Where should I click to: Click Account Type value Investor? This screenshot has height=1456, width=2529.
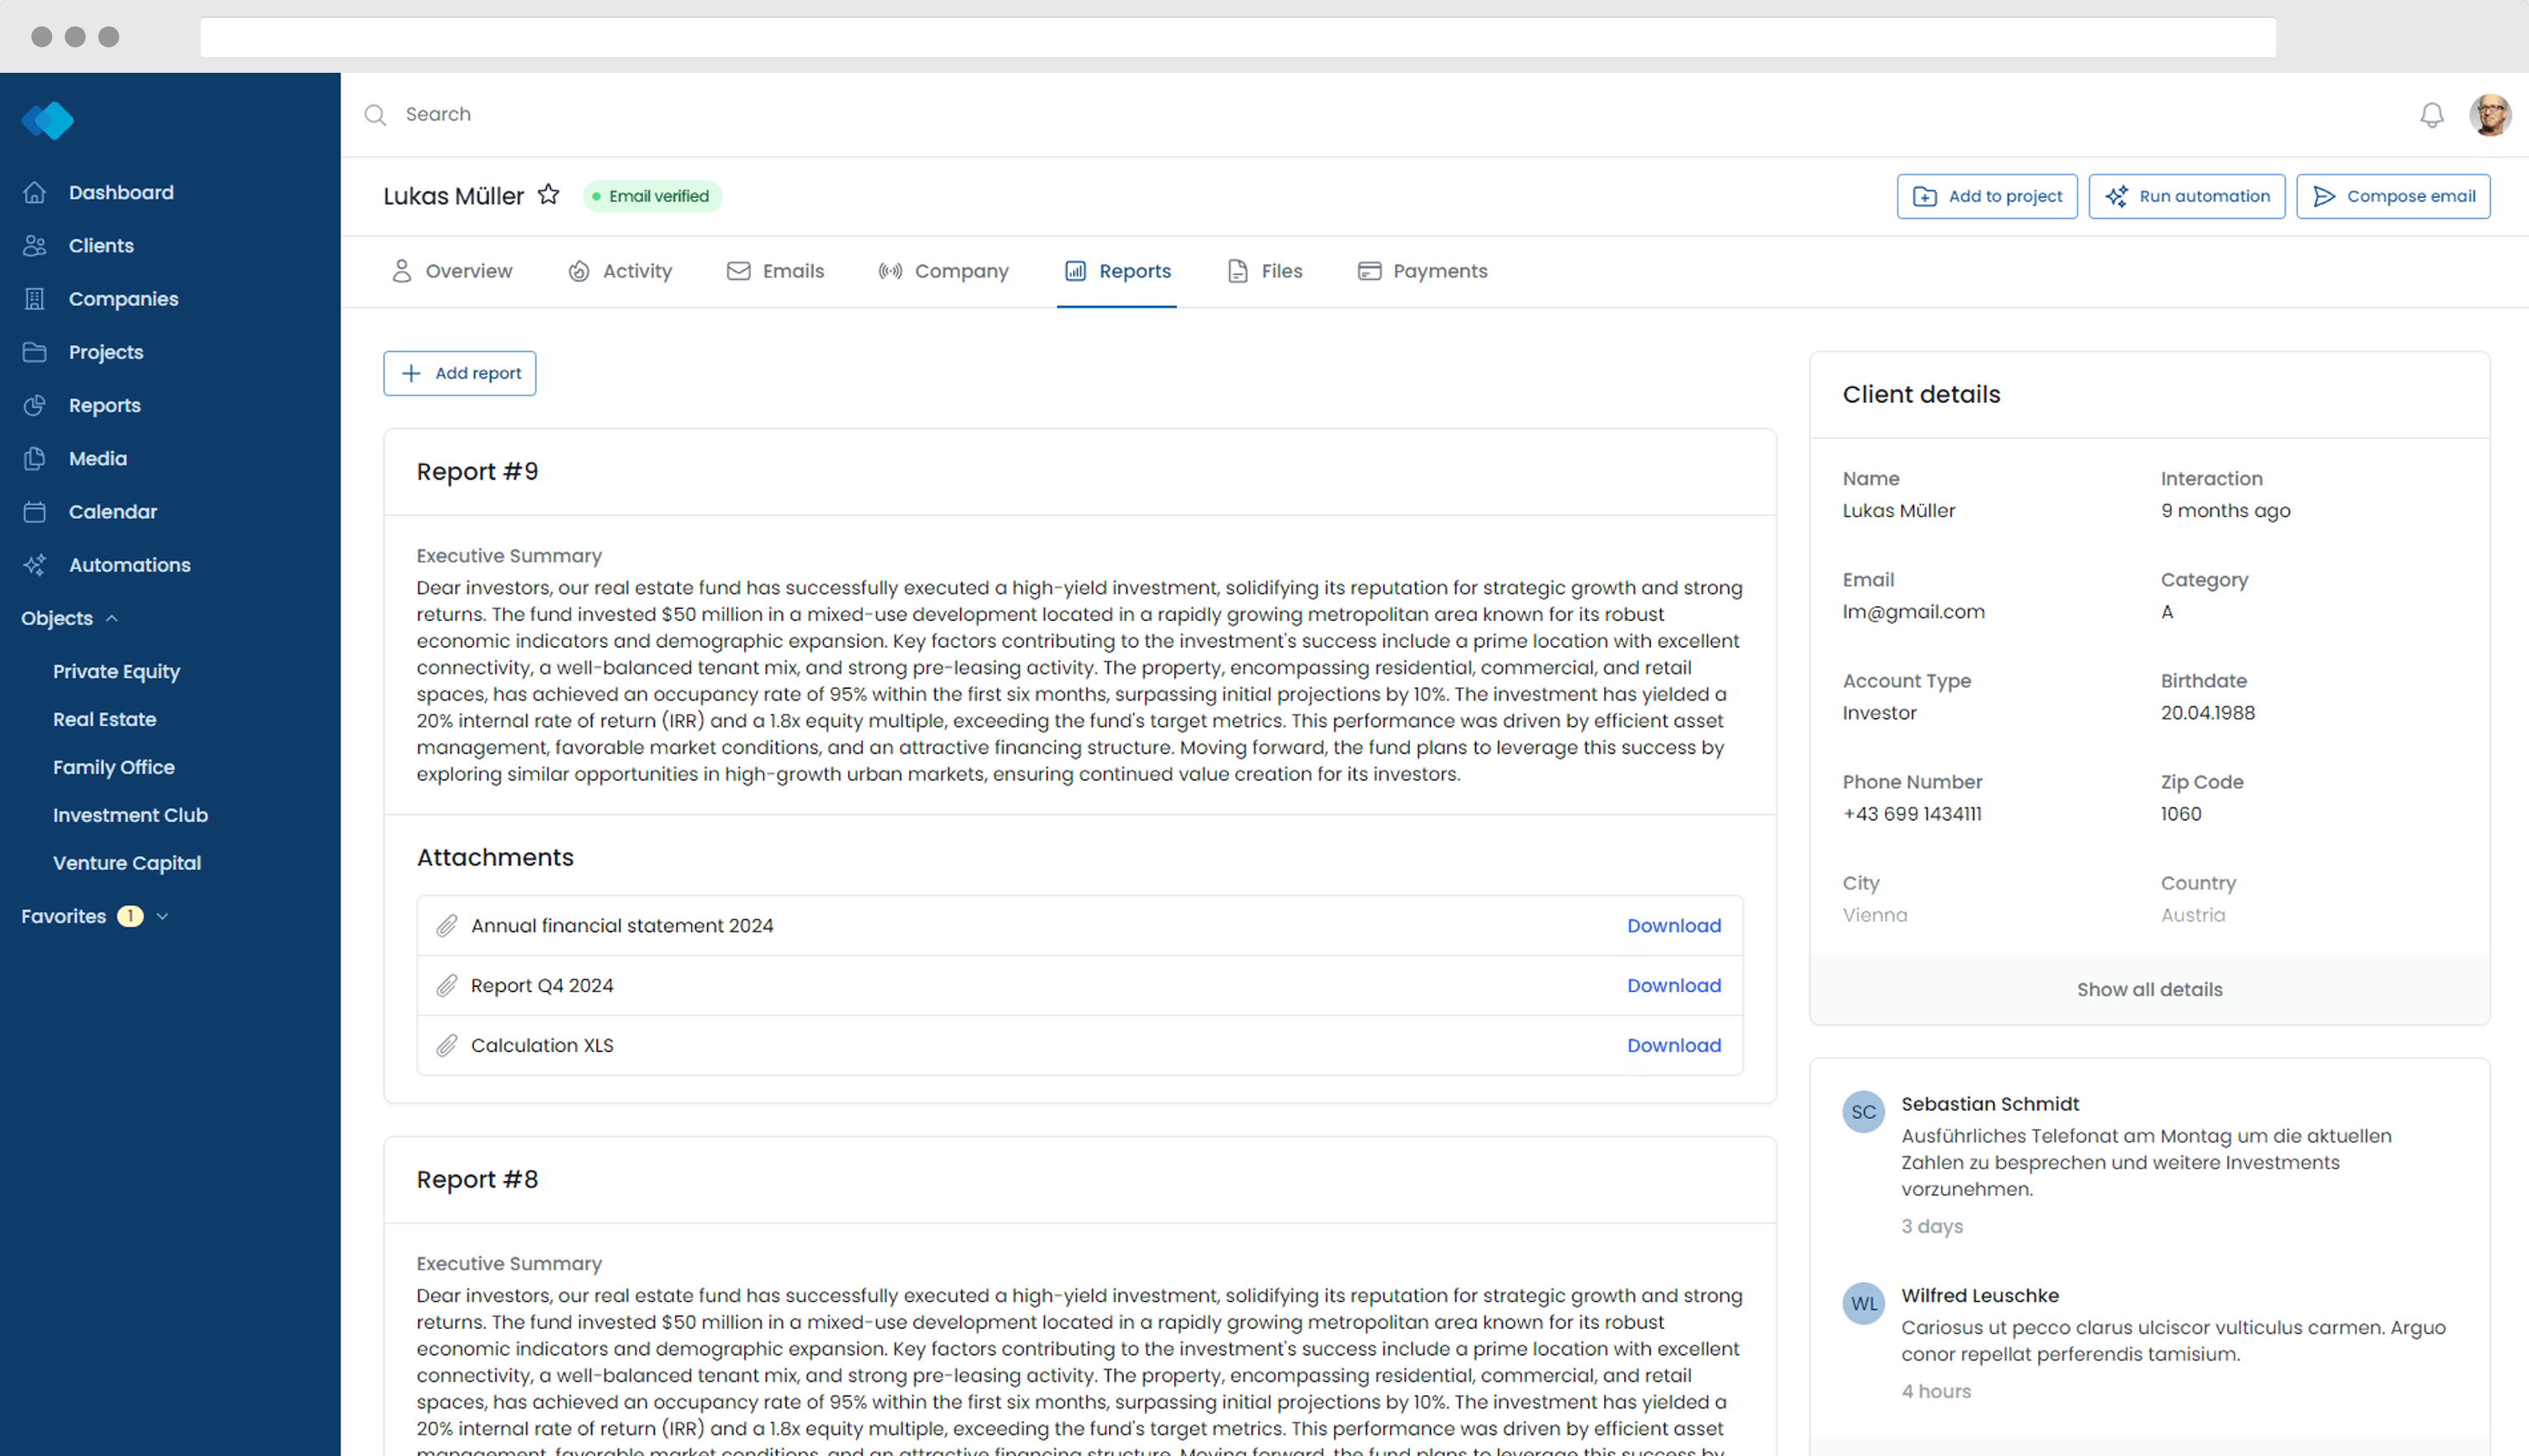tap(1878, 713)
